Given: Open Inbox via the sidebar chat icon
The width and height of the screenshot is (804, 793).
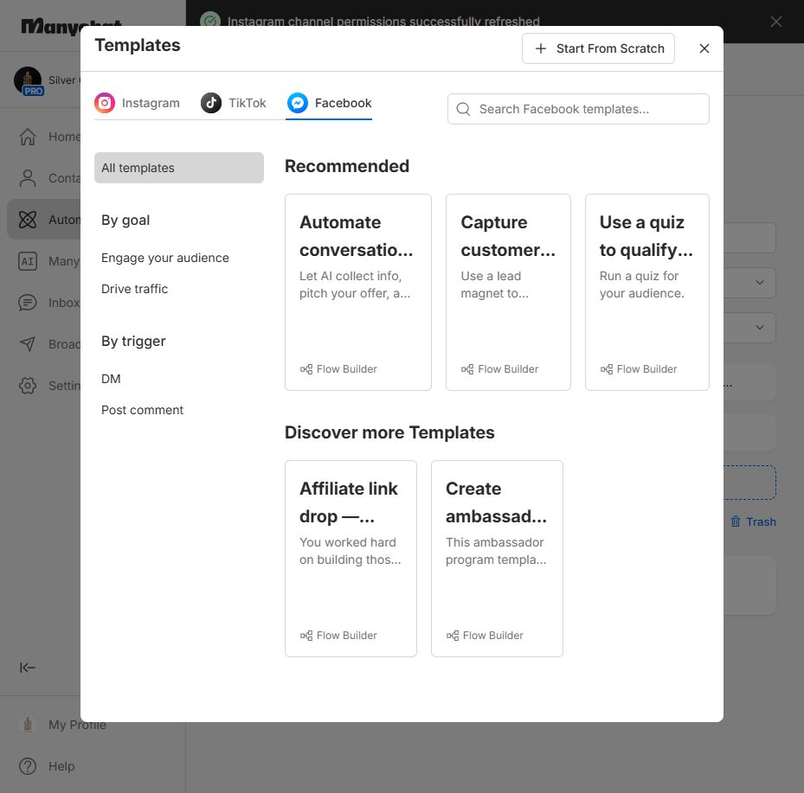Looking at the screenshot, I should tap(28, 303).
